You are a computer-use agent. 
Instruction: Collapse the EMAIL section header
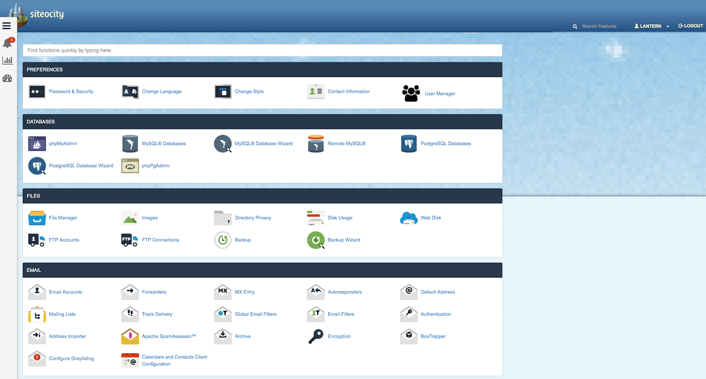pos(262,270)
